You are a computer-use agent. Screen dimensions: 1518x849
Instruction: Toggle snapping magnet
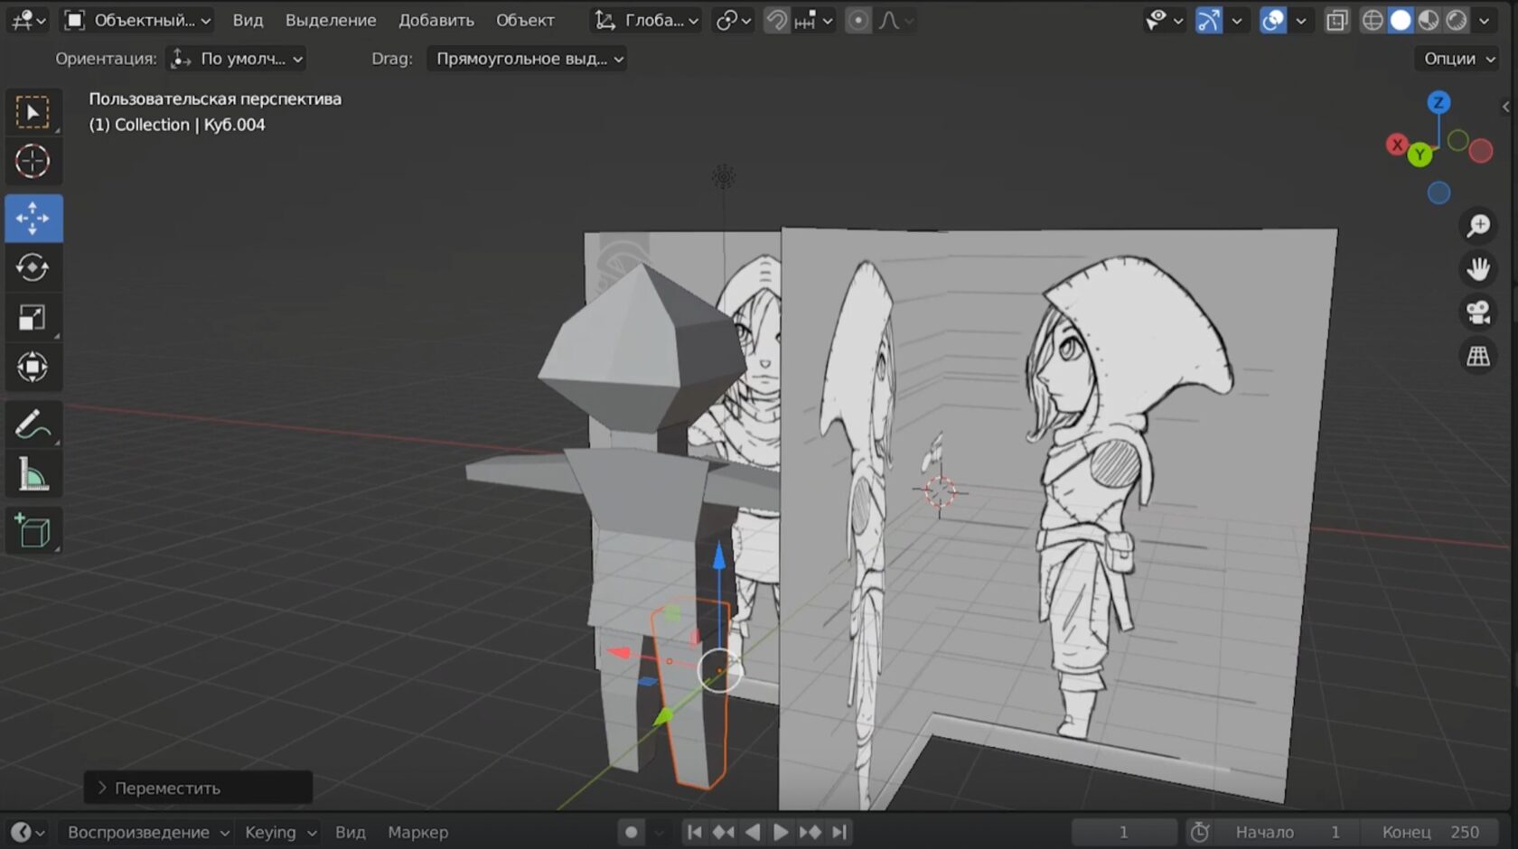(776, 20)
